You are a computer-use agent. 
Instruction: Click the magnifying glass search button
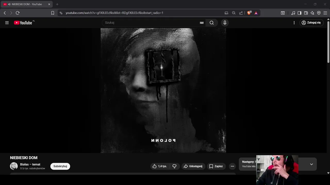(212, 23)
